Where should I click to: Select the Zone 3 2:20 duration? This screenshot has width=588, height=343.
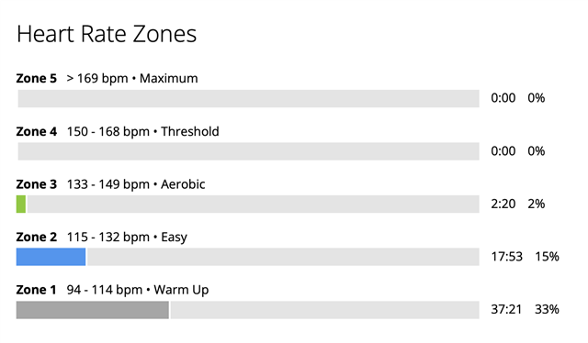click(x=503, y=204)
